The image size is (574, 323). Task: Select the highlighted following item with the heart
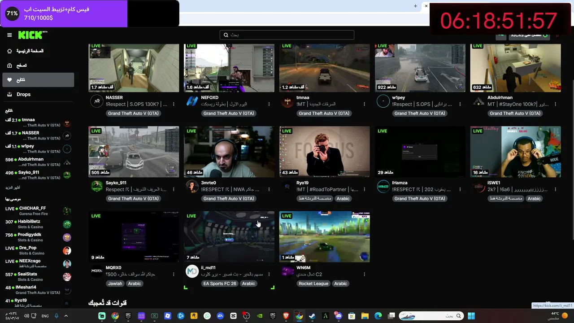[38, 80]
